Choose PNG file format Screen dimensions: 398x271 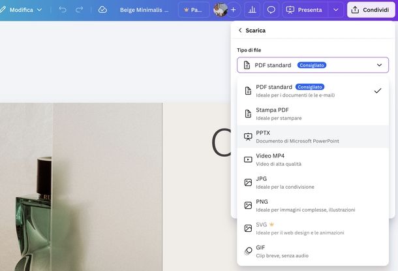tap(313, 205)
